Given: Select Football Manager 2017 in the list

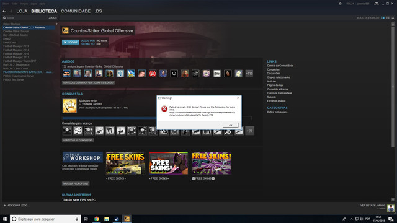Looking at the screenshot, I should pos(16,58).
